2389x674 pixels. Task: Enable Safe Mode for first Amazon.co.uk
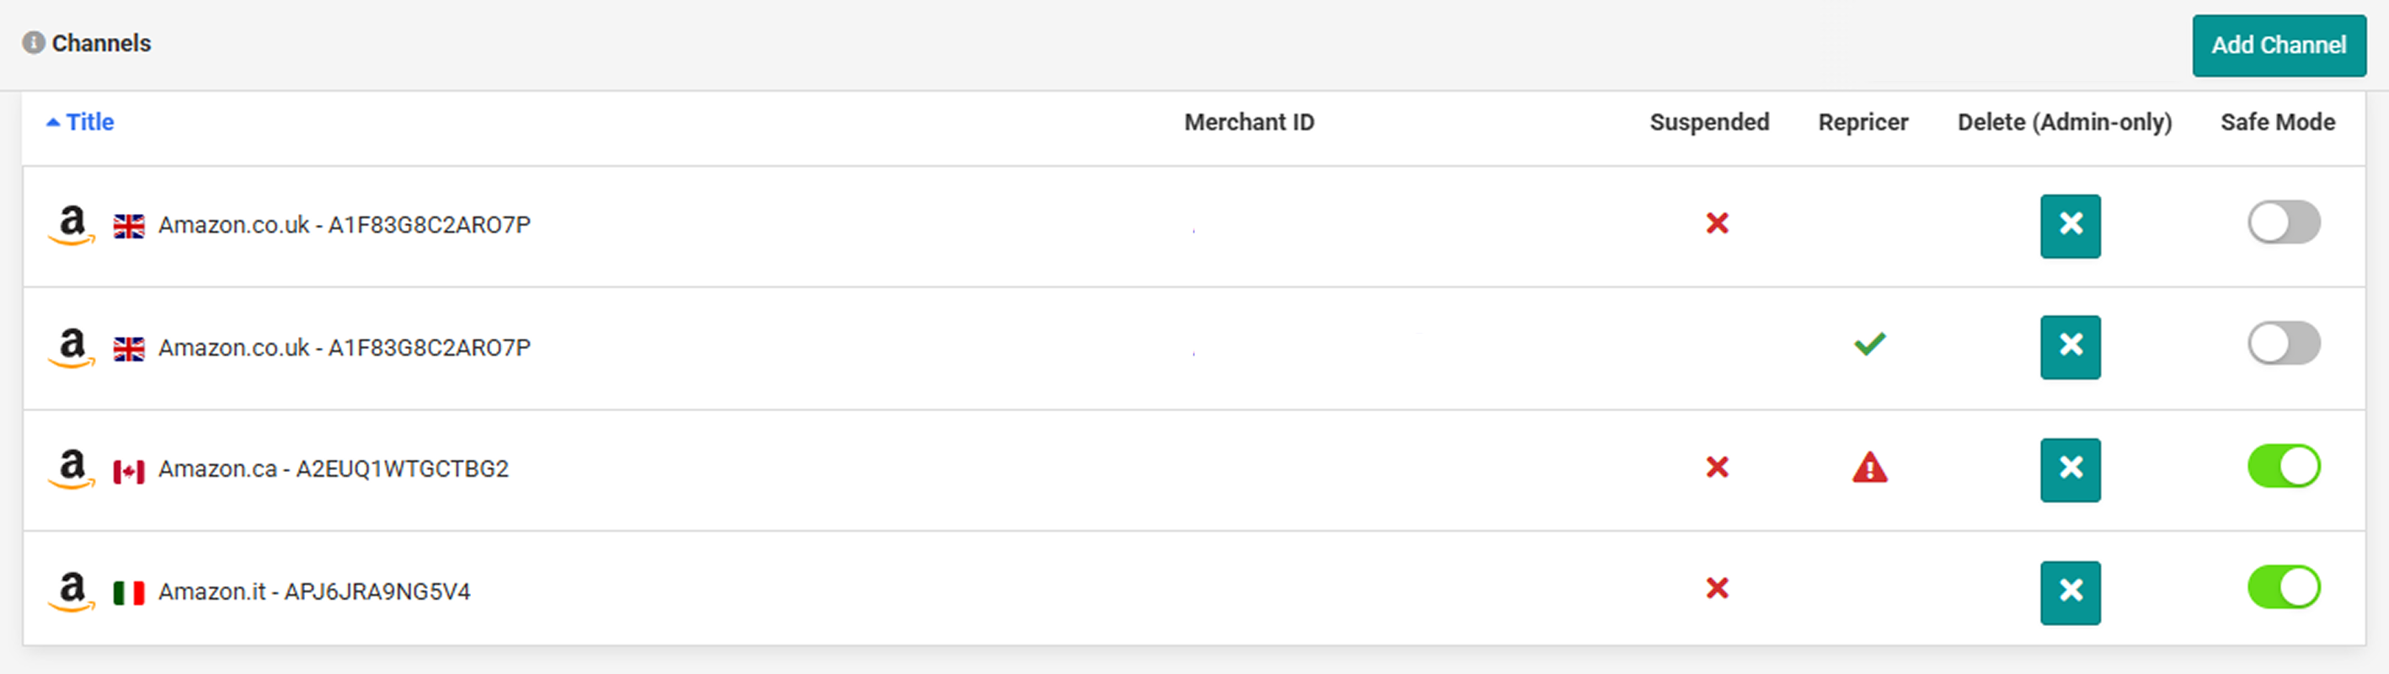pos(2283,222)
